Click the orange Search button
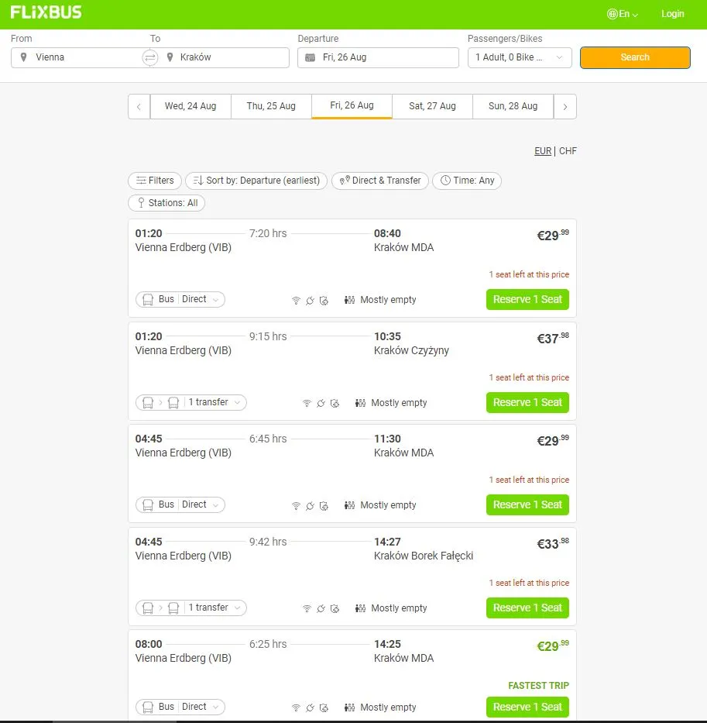707x723 pixels. pyautogui.click(x=635, y=57)
